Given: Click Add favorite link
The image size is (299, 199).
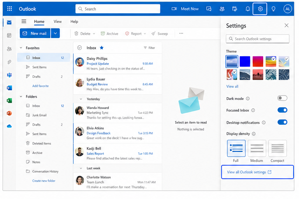Looking at the screenshot, I should [40, 86].
